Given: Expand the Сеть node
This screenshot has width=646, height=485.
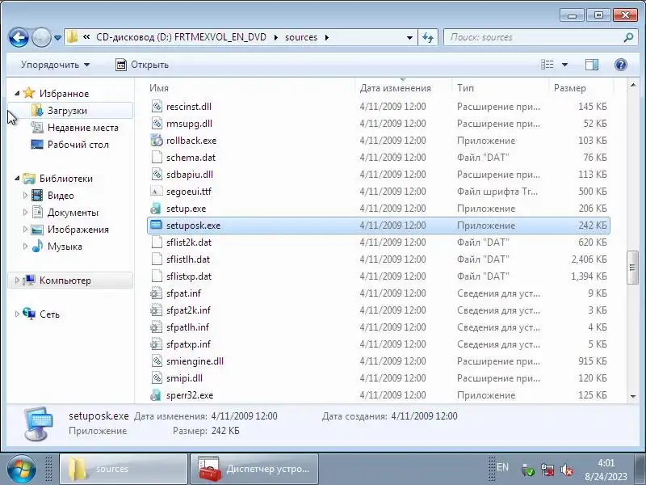Looking at the screenshot, I should click(x=17, y=314).
